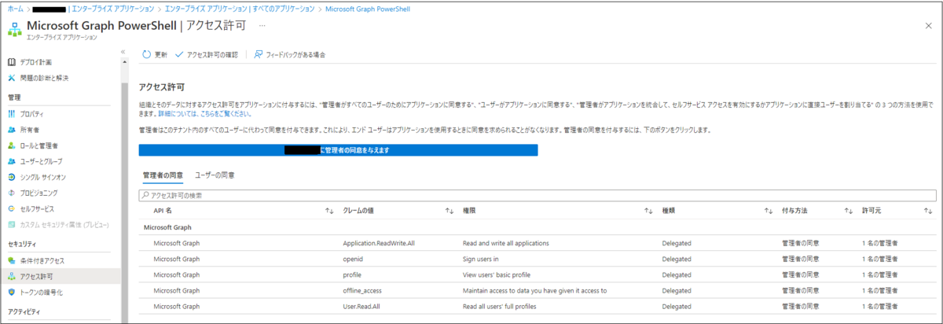Open カスタム セキュリティ属性 sidebar item
943x324 pixels.
pyautogui.click(x=59, y=224)
